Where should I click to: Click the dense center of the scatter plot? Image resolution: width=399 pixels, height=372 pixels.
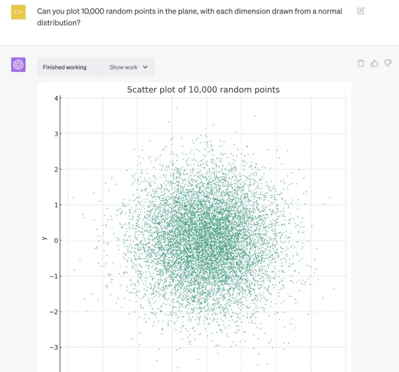point(207,240)
